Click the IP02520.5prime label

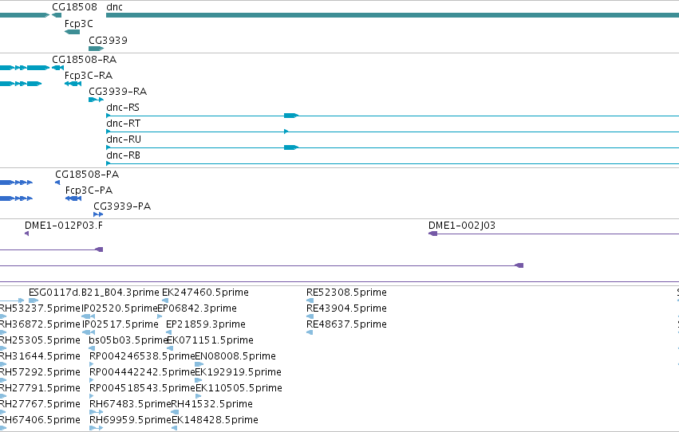click(120, 308)
